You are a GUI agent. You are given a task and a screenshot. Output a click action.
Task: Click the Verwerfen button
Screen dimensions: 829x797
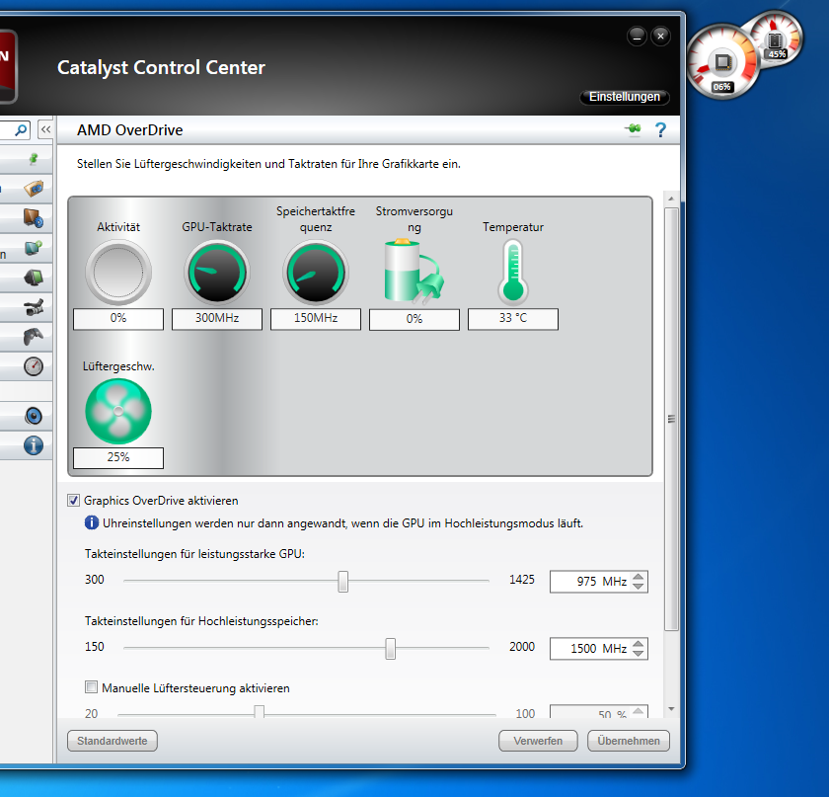[538, 741]
